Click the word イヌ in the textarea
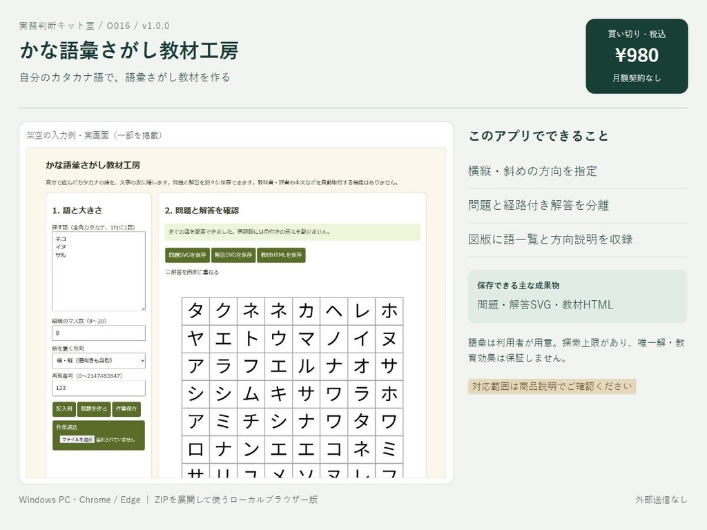707x530 pixels. tap(61, 247)
